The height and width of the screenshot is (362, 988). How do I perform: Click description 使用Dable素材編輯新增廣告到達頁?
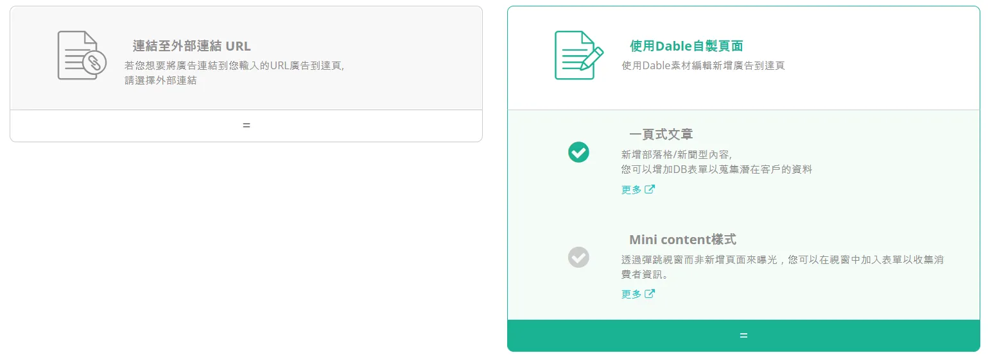pos(703,65)
